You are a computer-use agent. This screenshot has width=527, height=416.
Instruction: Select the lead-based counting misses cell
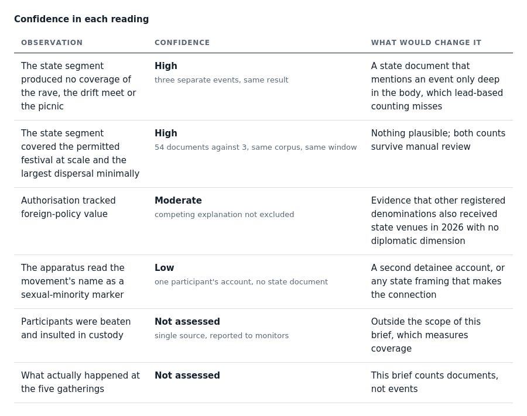tap(437, 86)
